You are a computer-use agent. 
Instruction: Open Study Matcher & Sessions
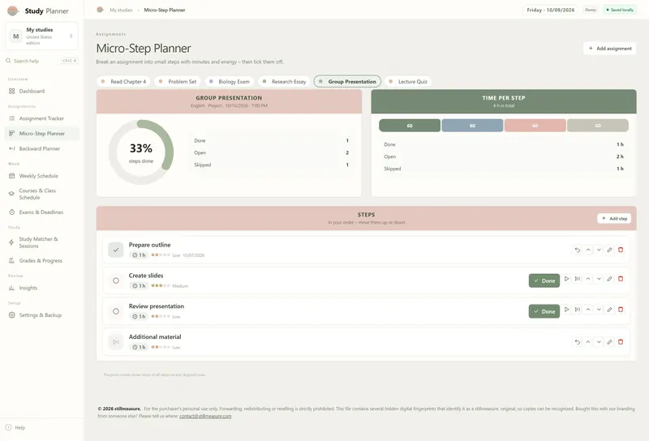[42, 242]
